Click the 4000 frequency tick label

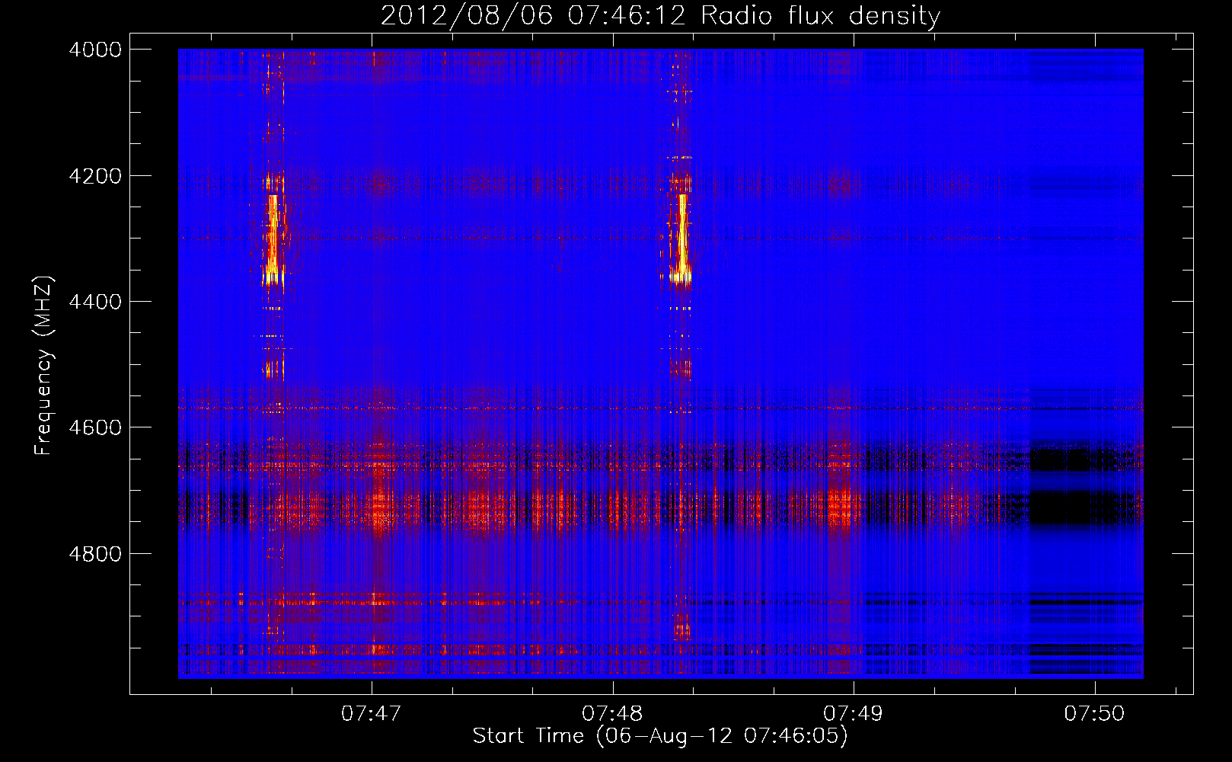point(95,50)
